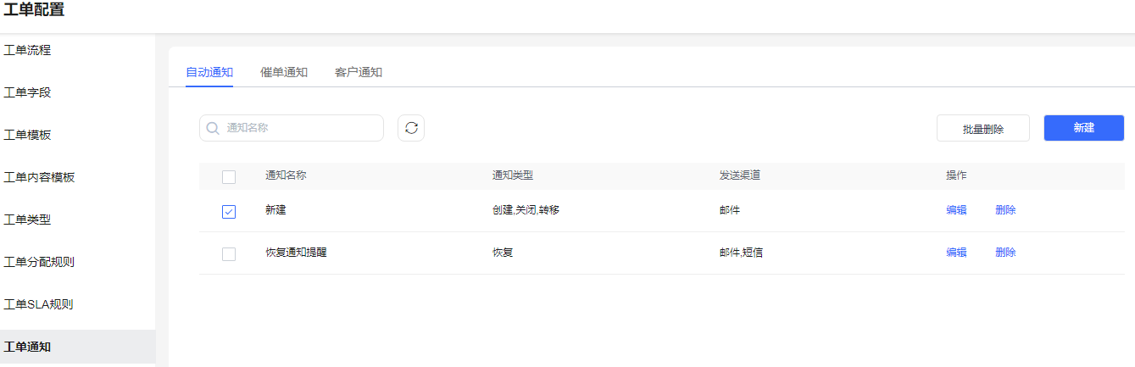
Task: Click the 批量删除 button
Action: click(983, 129)
